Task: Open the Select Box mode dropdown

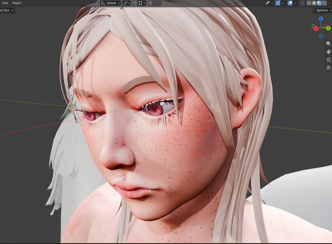Action: tap(7, 10)
